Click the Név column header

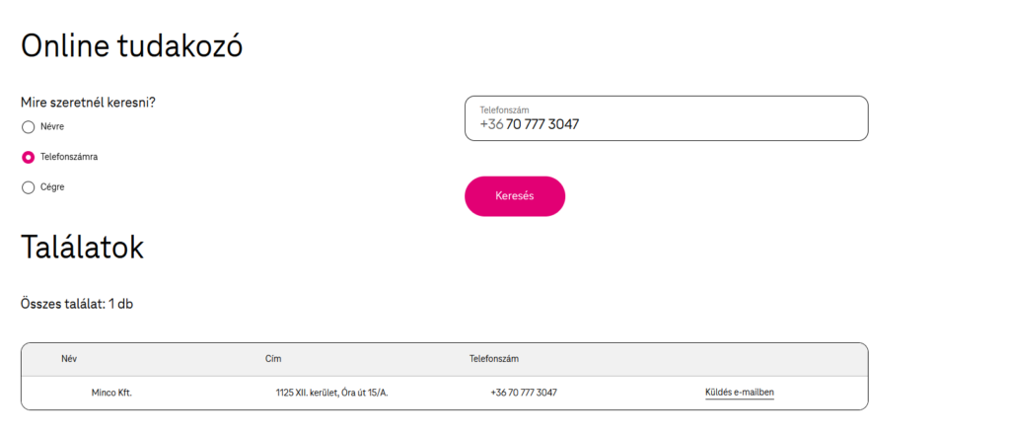69,359
